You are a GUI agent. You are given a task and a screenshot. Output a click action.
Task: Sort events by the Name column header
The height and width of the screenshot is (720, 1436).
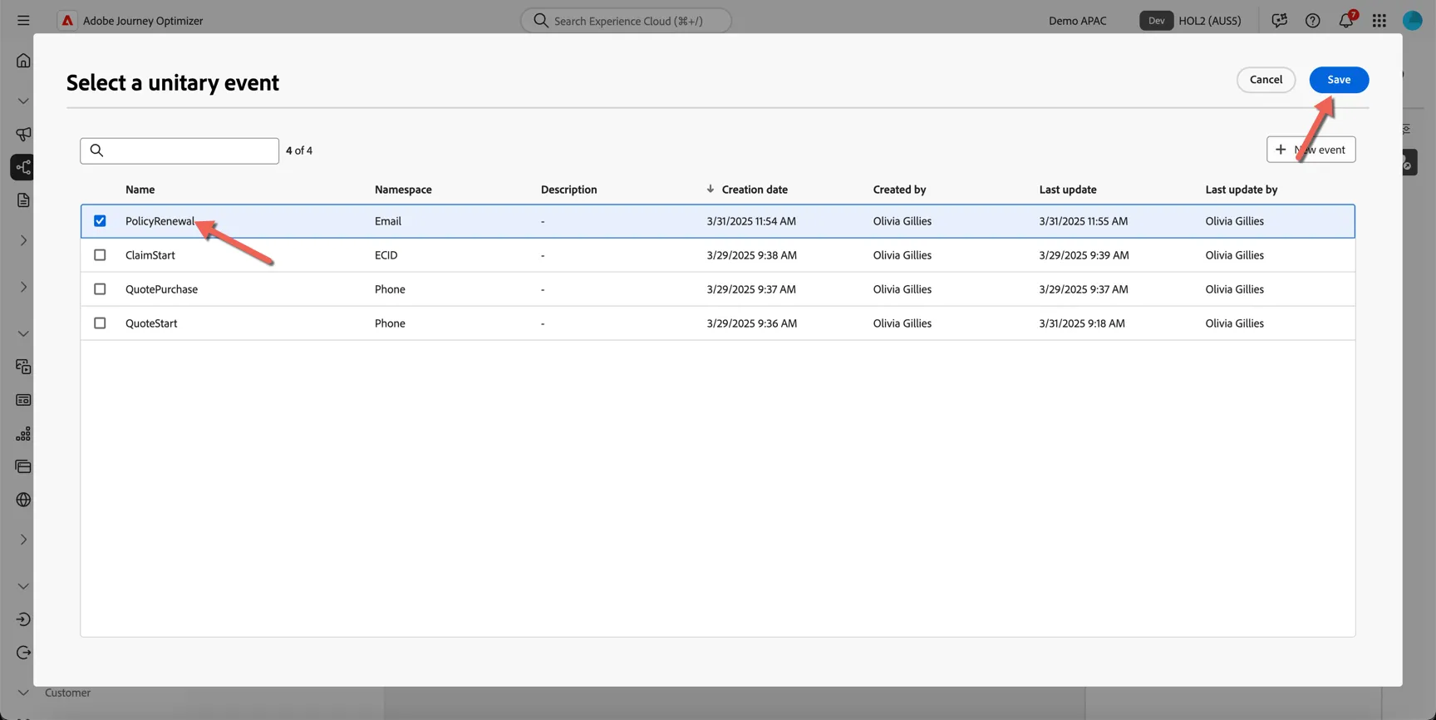(140, 190)
